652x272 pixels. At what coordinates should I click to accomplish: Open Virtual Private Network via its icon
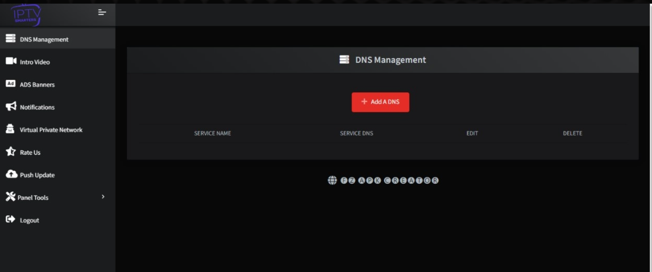tap(10, 129)
